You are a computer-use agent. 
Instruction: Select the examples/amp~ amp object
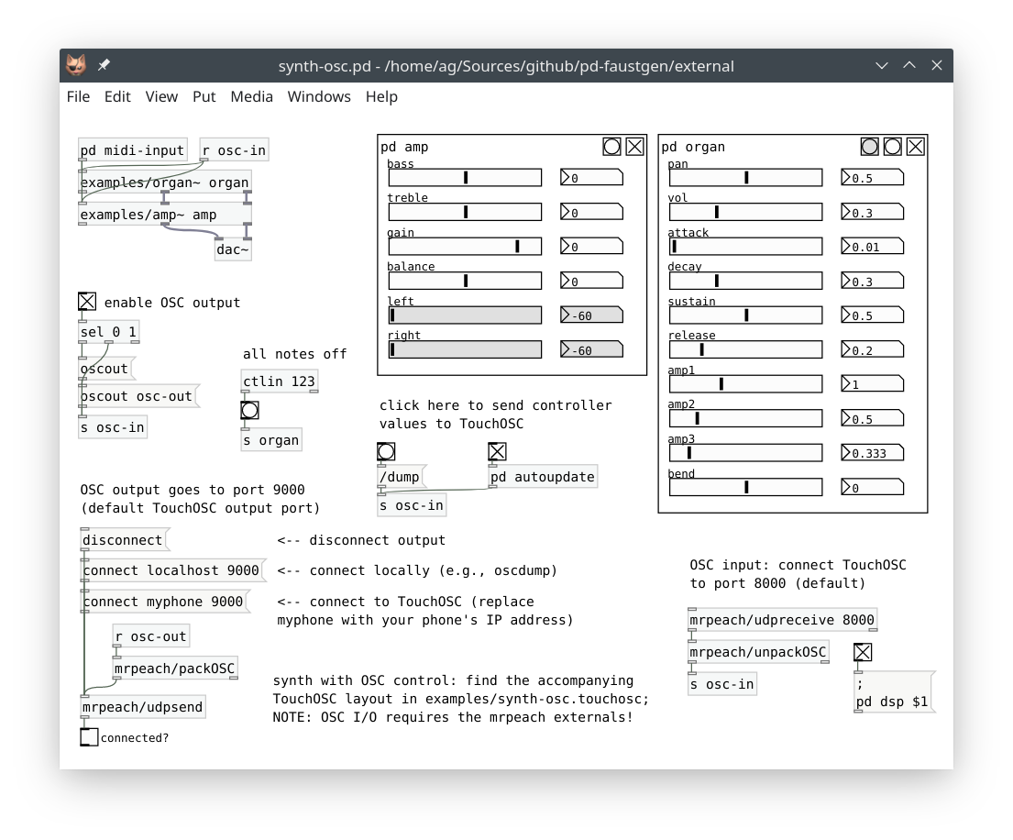165,215
